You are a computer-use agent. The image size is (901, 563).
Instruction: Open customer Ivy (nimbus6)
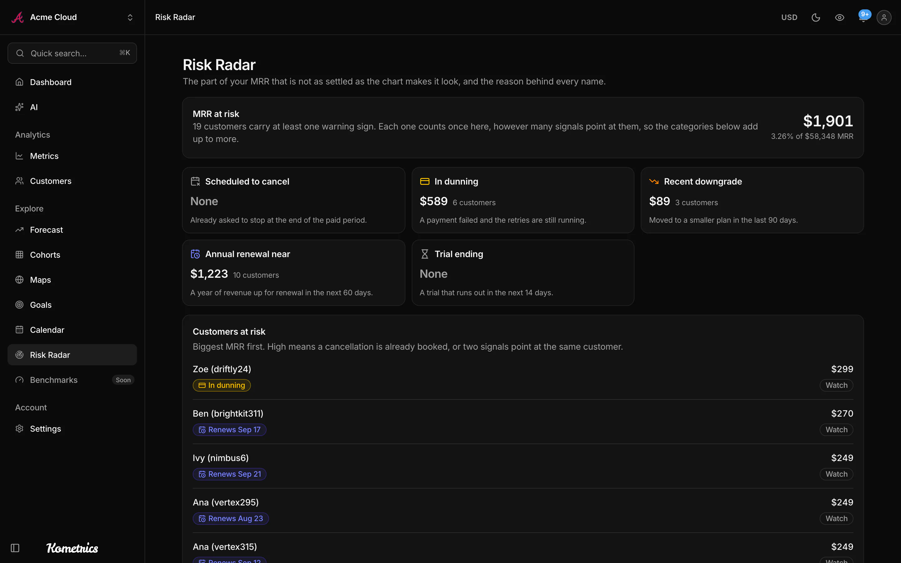(221, 458)
